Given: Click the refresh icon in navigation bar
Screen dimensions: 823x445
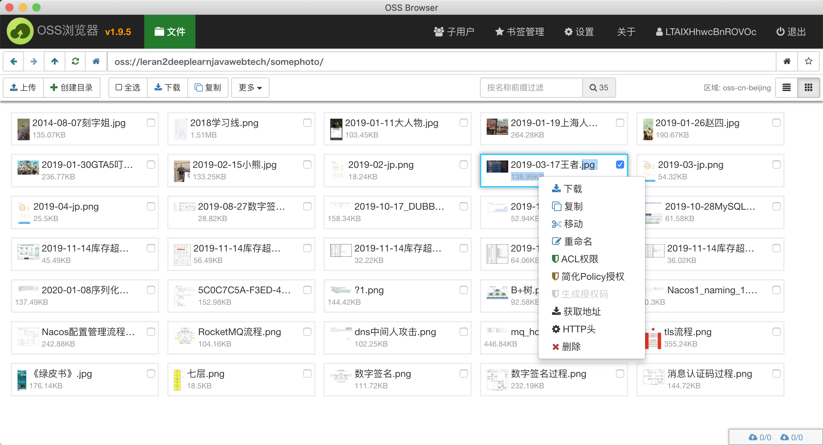Looking at the screenshot, I should [75, 61].
